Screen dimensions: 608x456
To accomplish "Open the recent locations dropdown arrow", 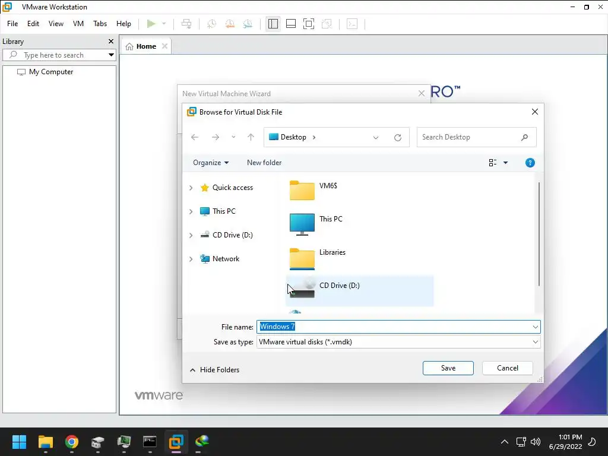I will (x=233, y=137).
